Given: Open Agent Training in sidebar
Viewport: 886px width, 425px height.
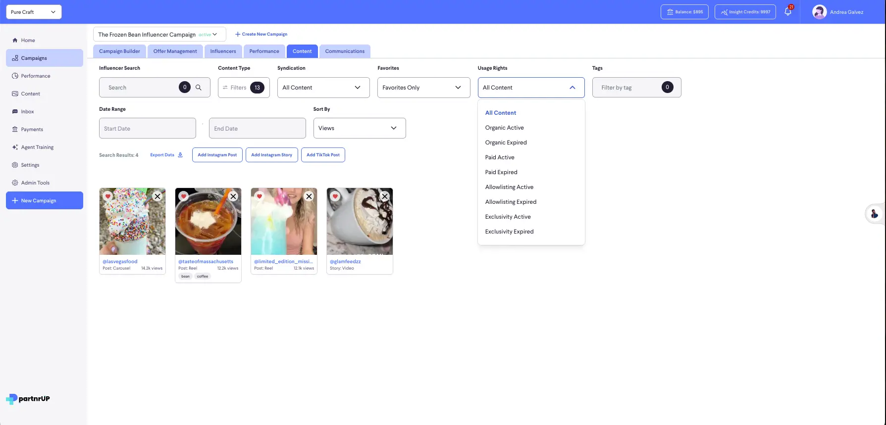Looking at the screenshot, I should click(45, 147).
